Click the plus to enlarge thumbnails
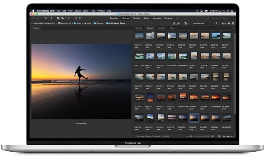 click(212, 136)
